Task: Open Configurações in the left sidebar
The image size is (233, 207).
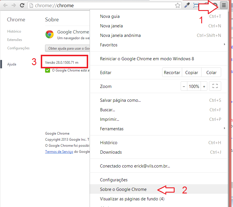Action: point(19,48)
